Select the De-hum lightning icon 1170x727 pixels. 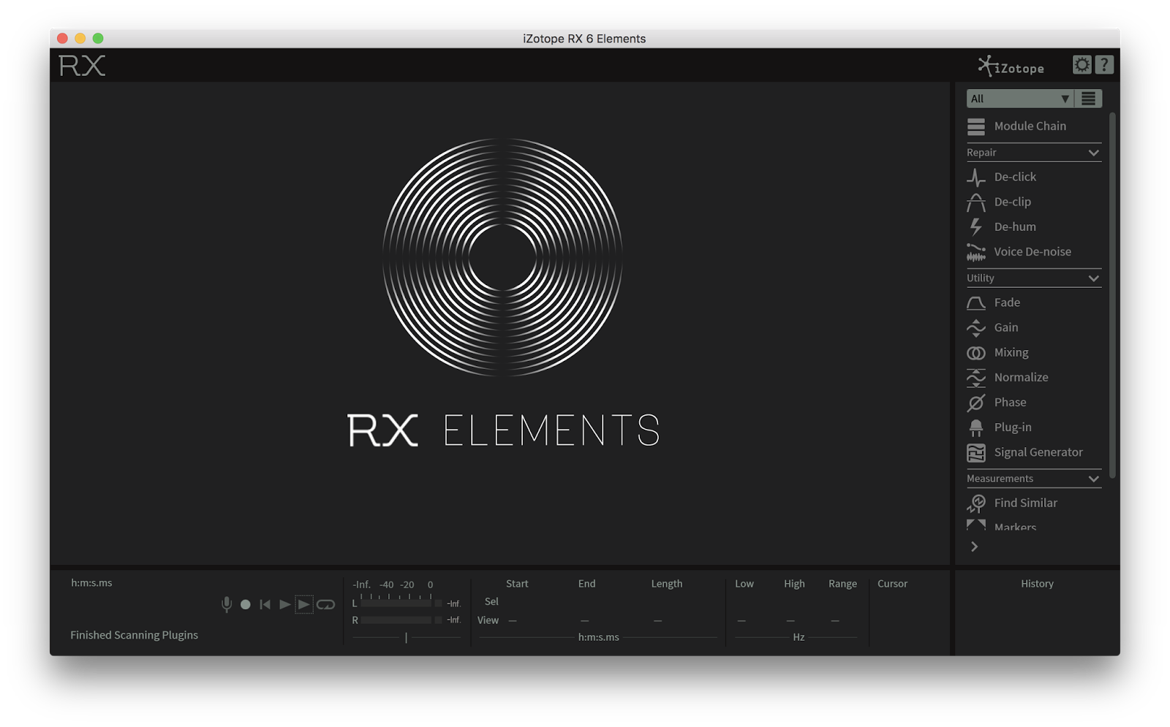975,227
